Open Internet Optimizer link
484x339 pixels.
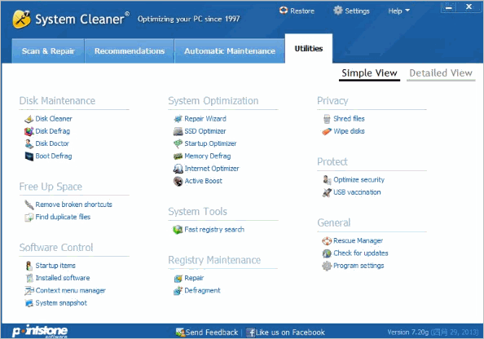[212, 169]
